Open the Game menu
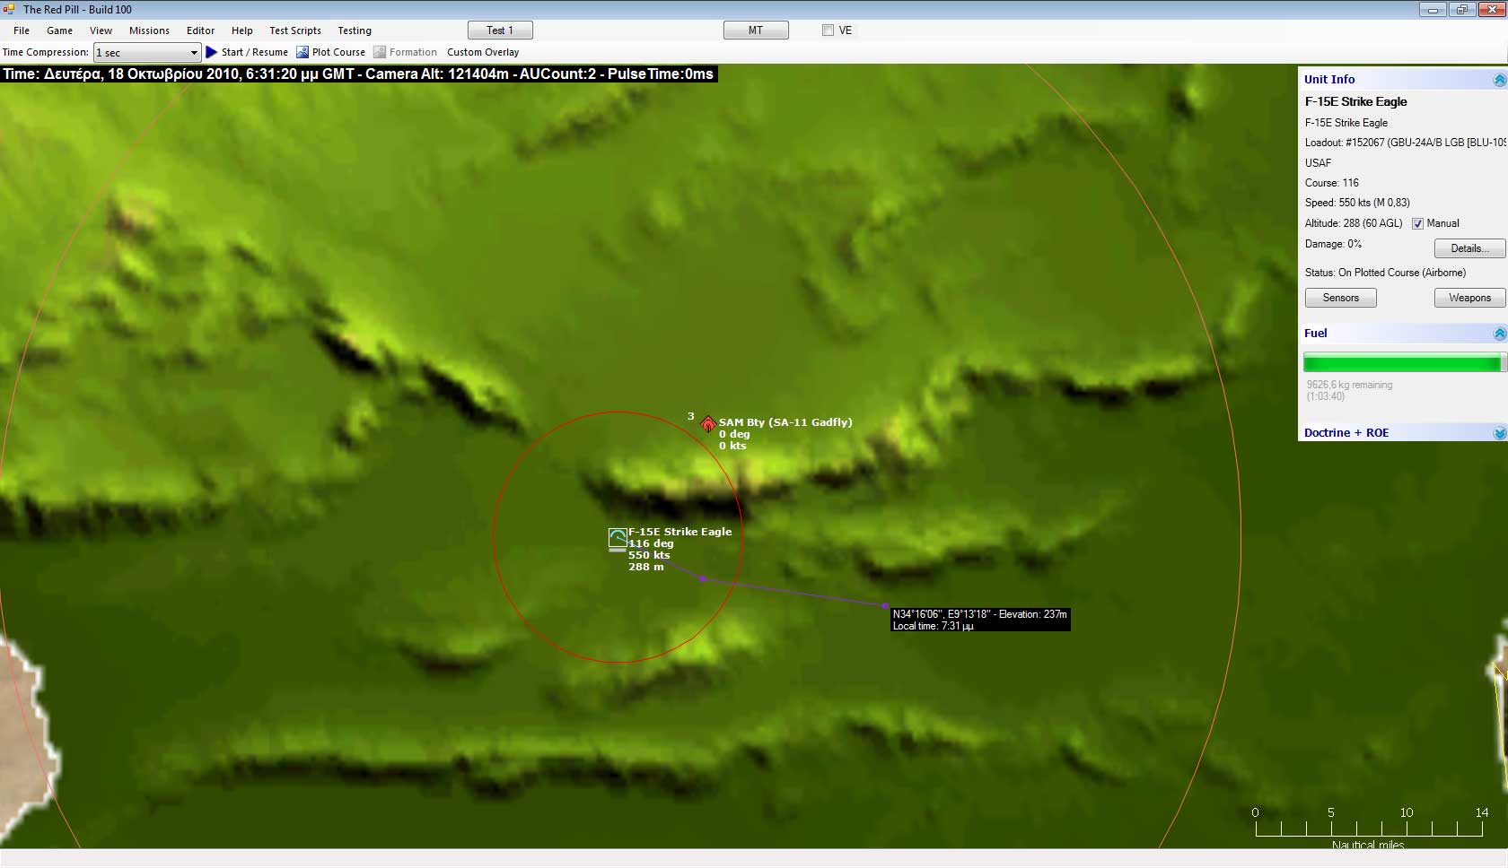 click(x=59, y=30)
